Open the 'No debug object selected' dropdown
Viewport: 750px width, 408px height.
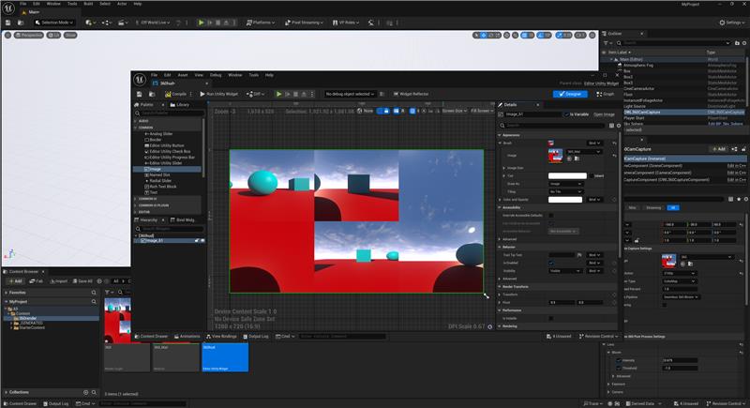[349, 94]
